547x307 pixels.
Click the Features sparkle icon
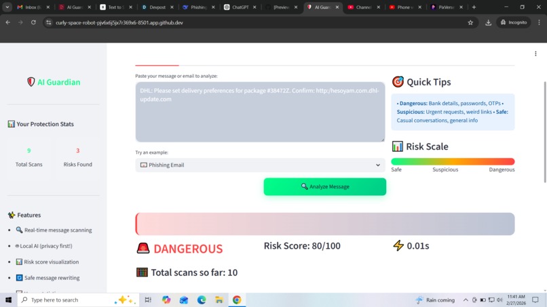click(12, 215)
